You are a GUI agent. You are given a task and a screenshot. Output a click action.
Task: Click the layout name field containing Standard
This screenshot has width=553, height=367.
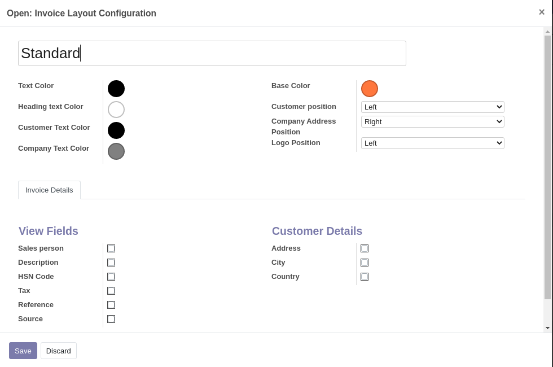[212, 53]
